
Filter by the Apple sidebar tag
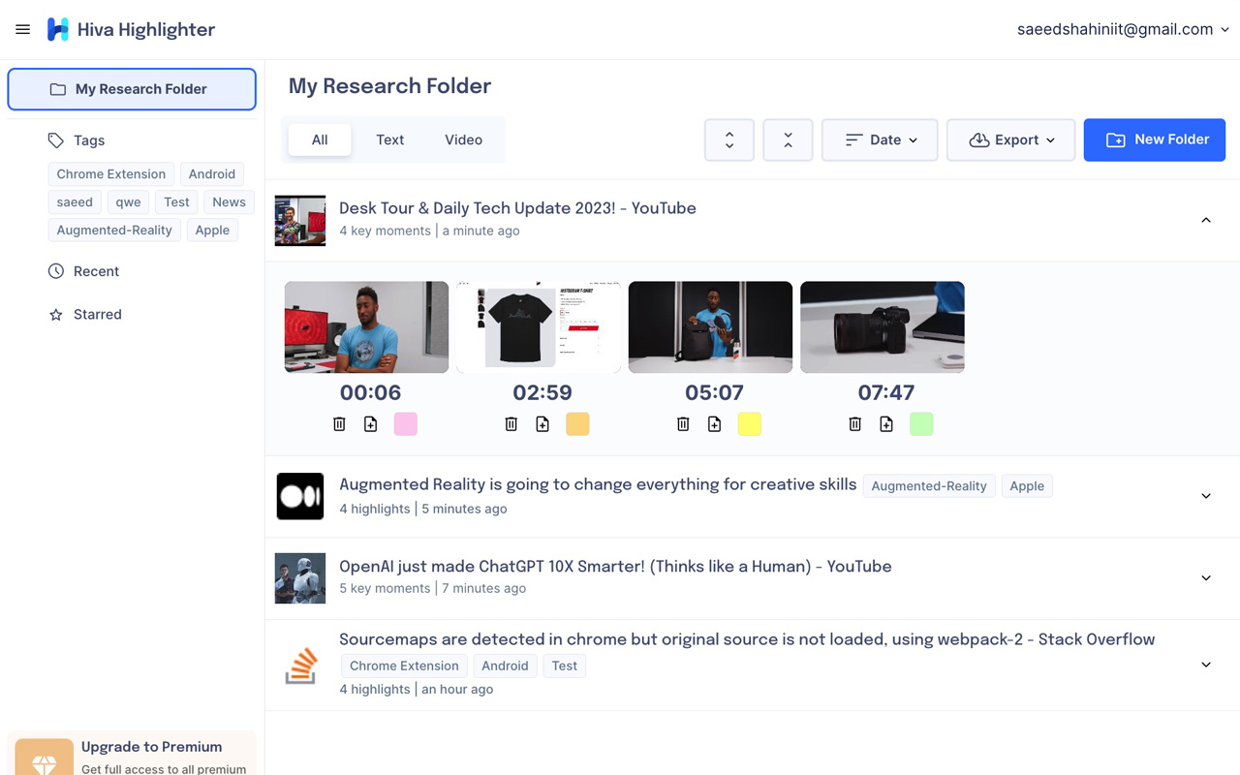click(212, 231)
